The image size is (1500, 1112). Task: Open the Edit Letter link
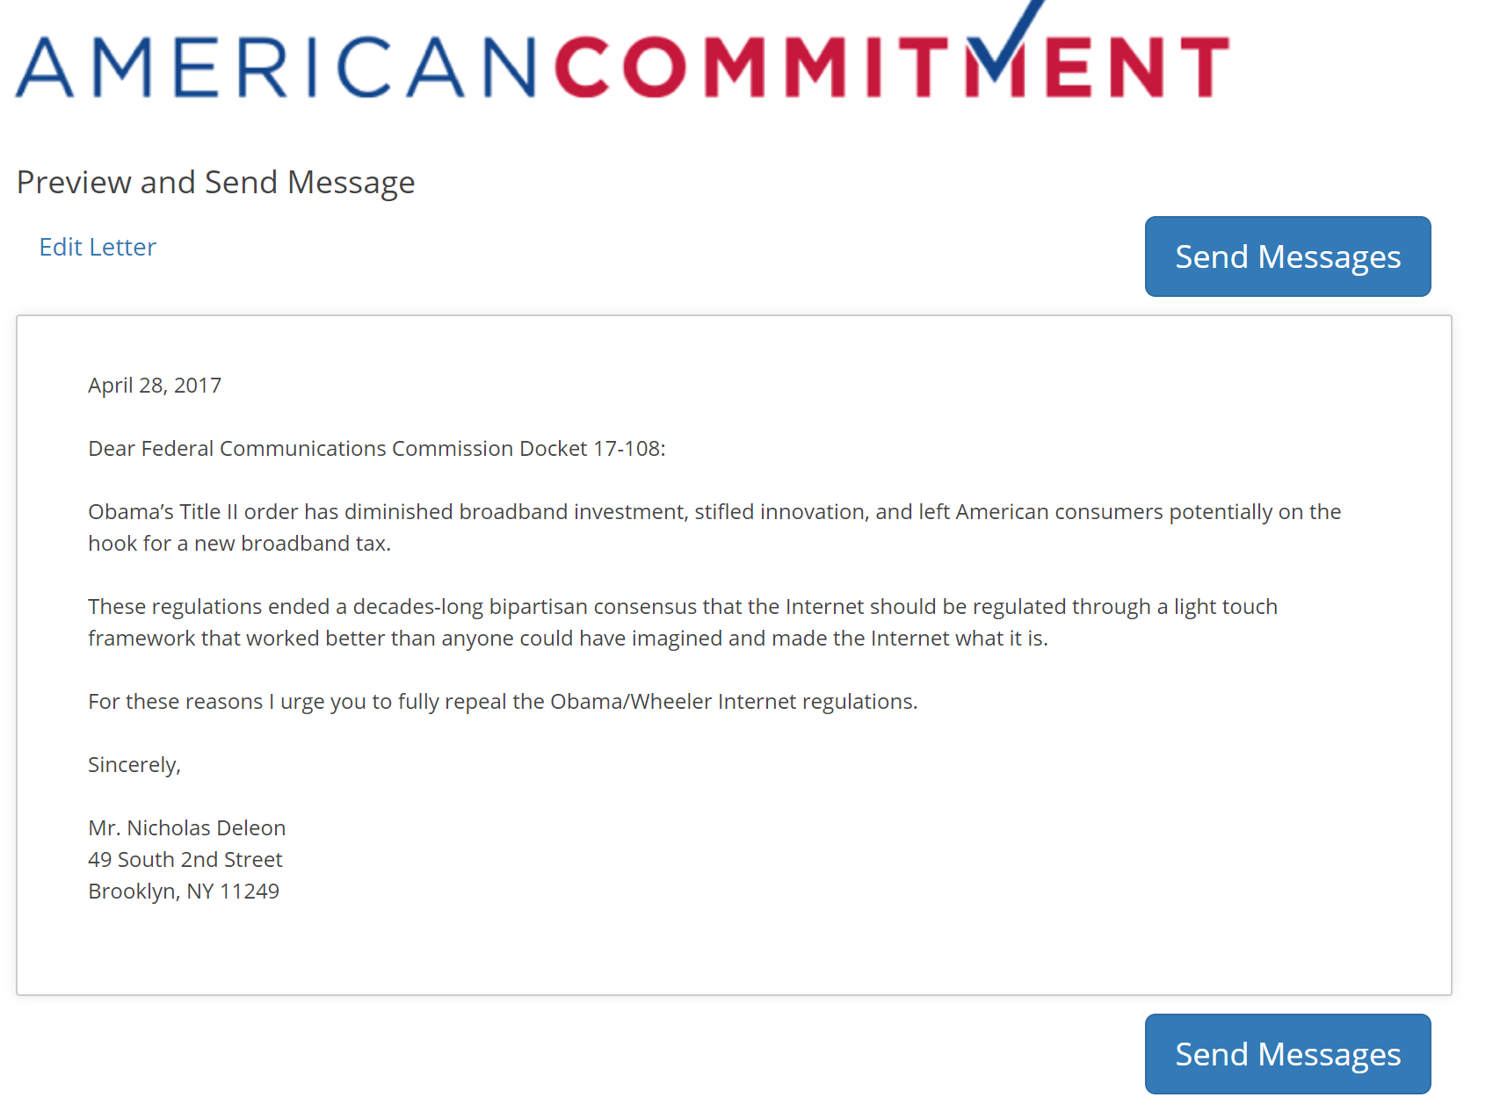tap(98, 247)
